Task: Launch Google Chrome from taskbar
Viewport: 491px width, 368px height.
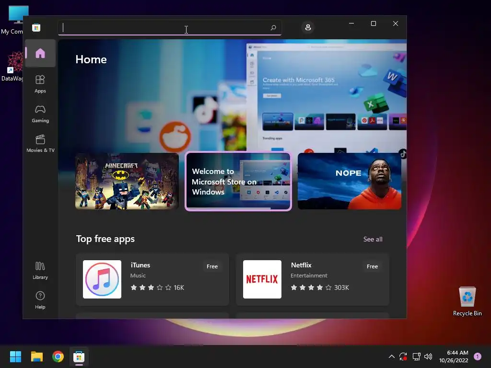Action: 58,356
